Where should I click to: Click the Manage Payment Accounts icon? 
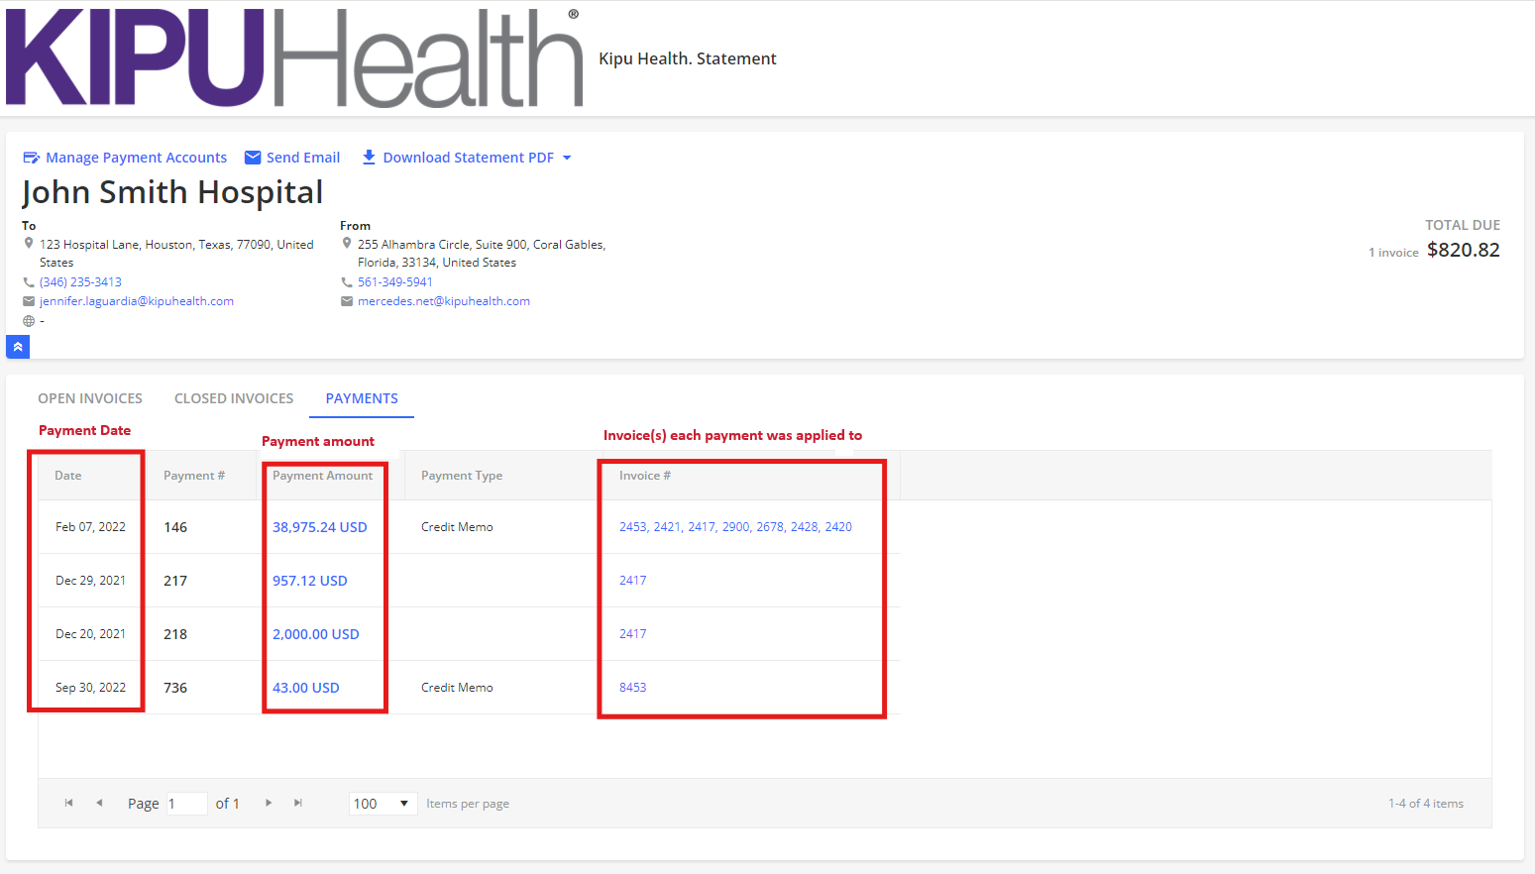tap(32, 157)
